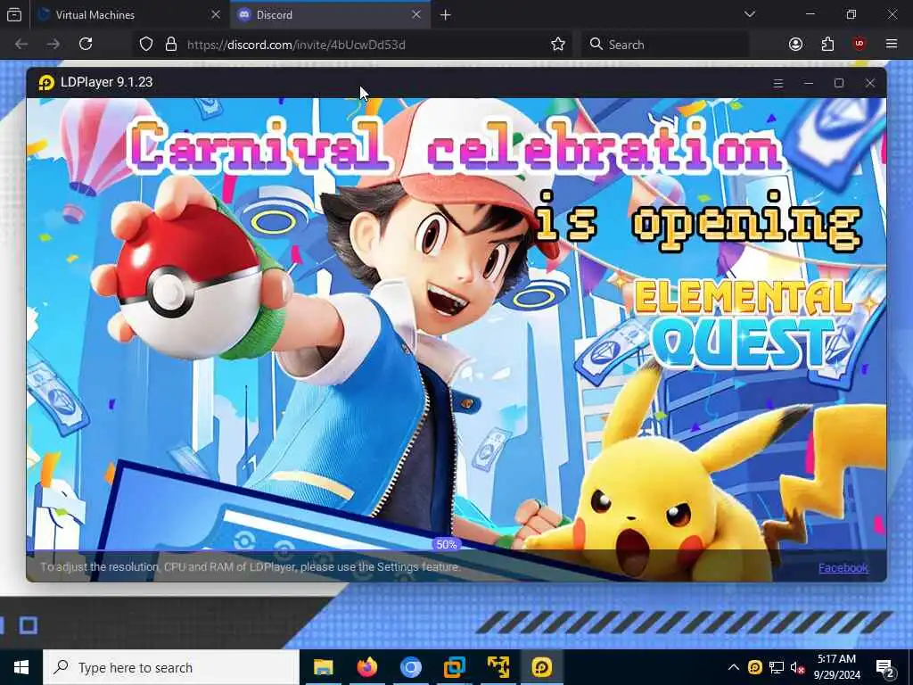Close the Virtual Machines tab
Screen dimensions: 913x685
pos(216,14)
